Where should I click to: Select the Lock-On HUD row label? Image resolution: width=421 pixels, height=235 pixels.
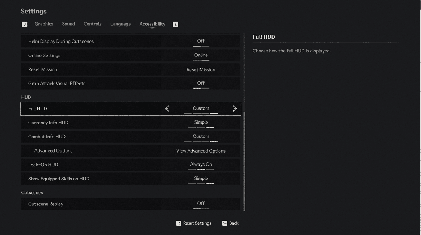click(x=43, y=165)
